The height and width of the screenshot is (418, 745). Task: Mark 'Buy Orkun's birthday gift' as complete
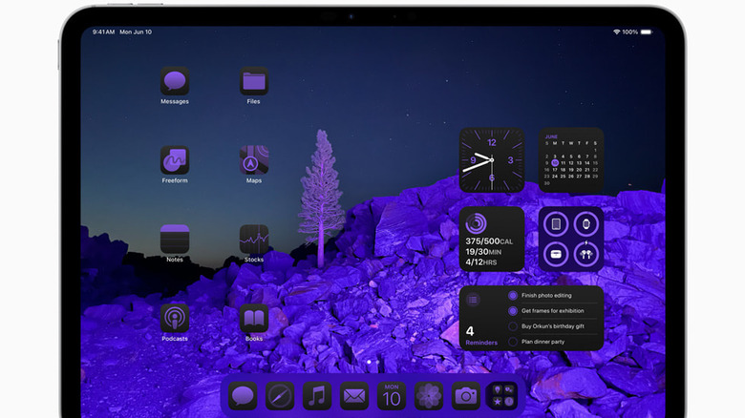coord(513,326)
